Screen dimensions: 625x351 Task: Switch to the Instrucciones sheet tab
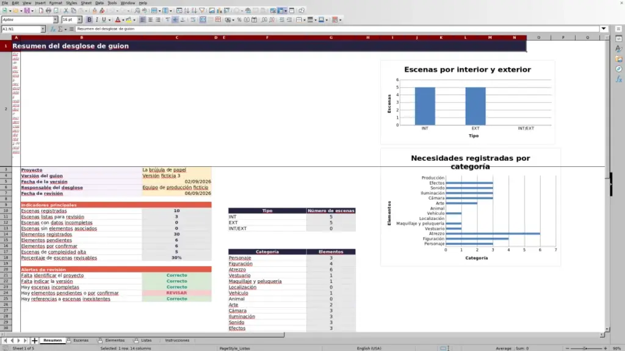pos(177,341)
